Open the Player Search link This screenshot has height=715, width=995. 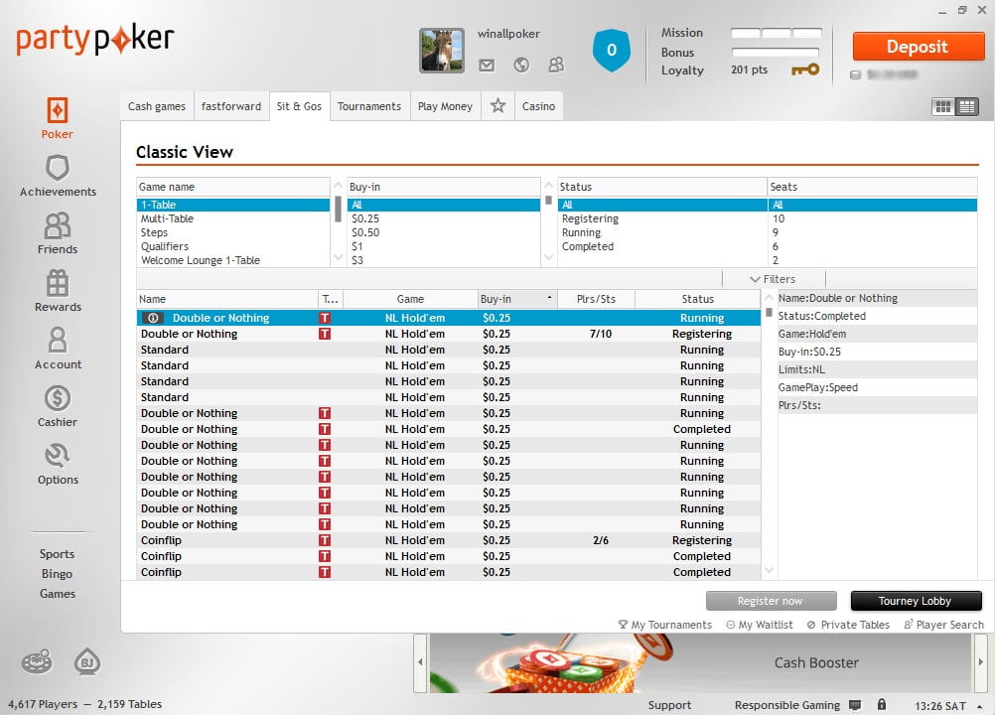point(944,625)
